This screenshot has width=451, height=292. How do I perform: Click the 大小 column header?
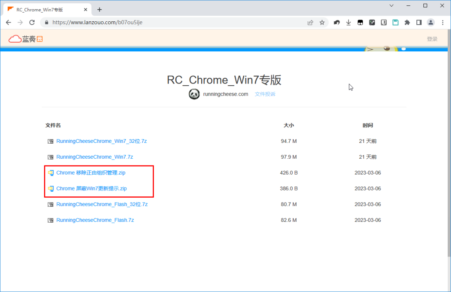[289, 125]
